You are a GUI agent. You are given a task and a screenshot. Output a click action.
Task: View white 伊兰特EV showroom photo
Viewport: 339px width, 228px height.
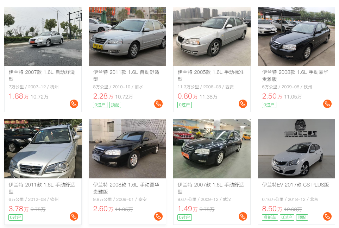coord(296,149)
